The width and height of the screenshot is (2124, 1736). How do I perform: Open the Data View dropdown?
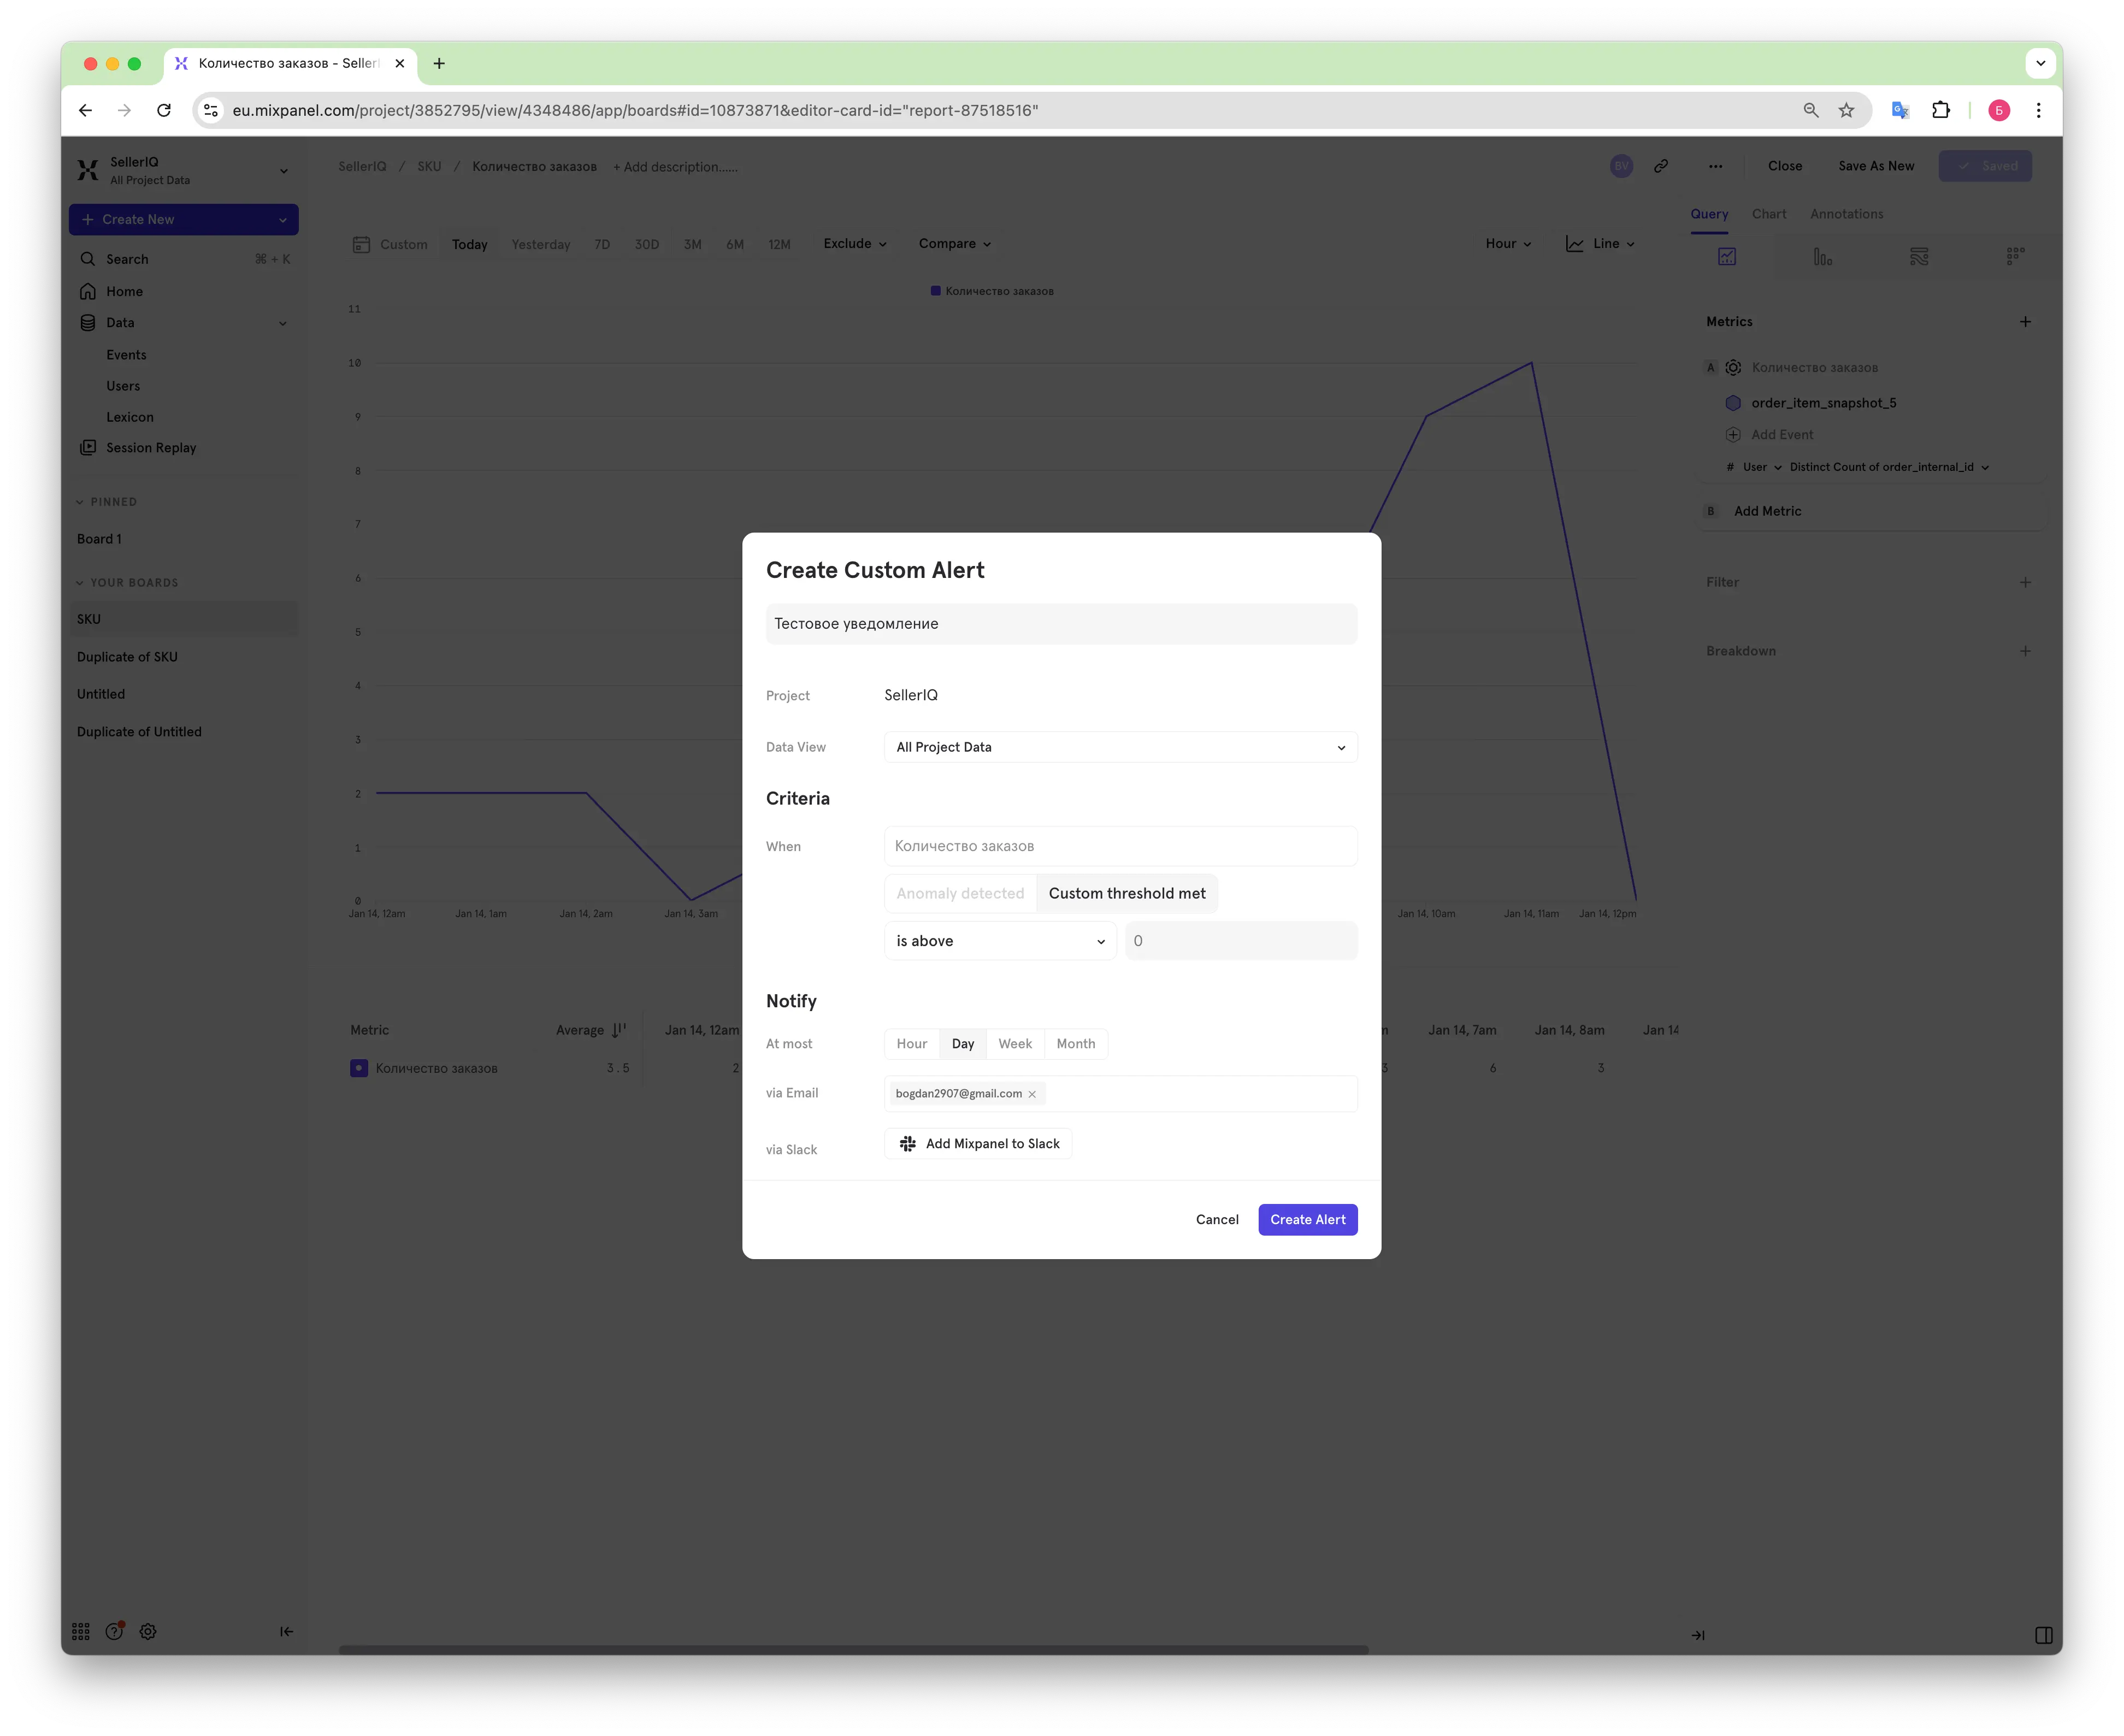click(1120, 747)
